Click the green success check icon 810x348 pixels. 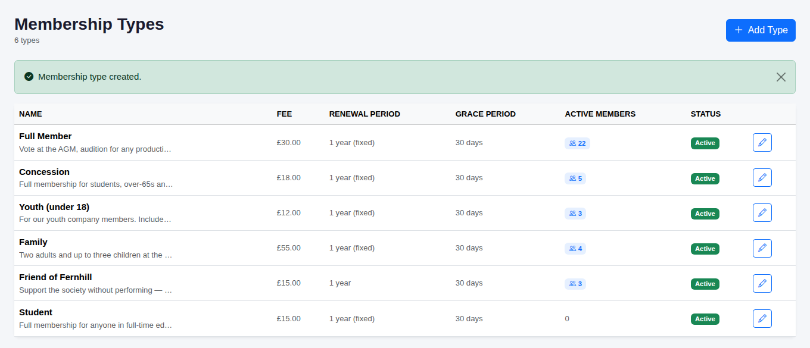tap(29, 77)
